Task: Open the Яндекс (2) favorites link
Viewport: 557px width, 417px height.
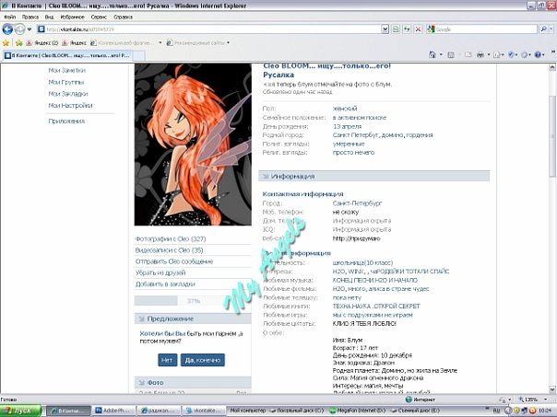Action: [42, 43]
